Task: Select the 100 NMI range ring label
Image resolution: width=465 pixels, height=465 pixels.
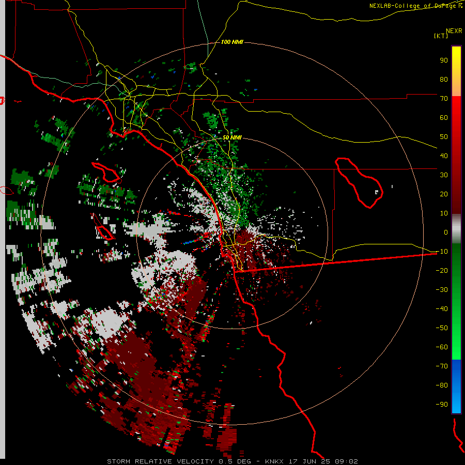Action: tap(232, 42)
